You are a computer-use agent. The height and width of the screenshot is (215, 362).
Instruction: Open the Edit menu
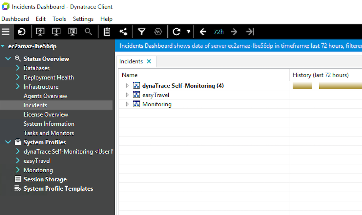(x=41, y=19)
